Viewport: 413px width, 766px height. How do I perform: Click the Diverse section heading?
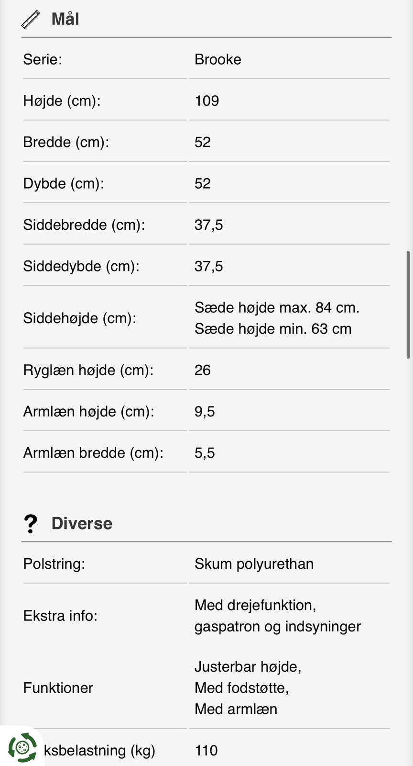pyautogui.click(x=82, y=524)
